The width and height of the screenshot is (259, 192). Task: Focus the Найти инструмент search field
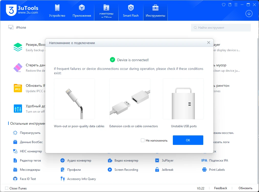[221, 28]
